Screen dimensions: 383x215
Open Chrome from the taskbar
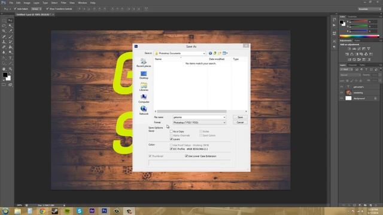pos(42,211)
